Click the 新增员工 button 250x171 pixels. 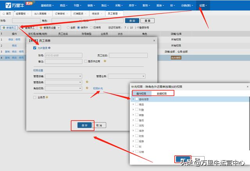pos(9,28)
